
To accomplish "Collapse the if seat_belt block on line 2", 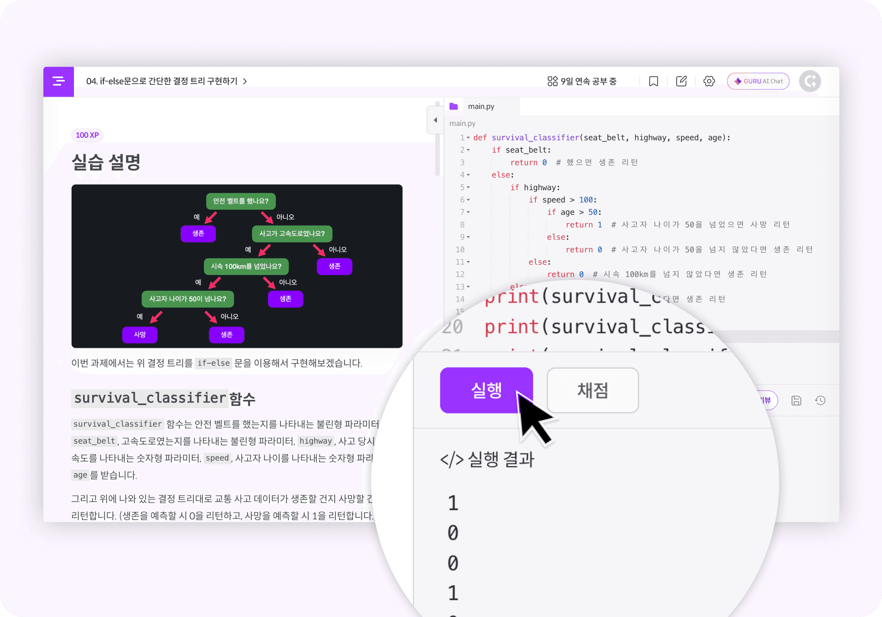I will click(468, 150).
